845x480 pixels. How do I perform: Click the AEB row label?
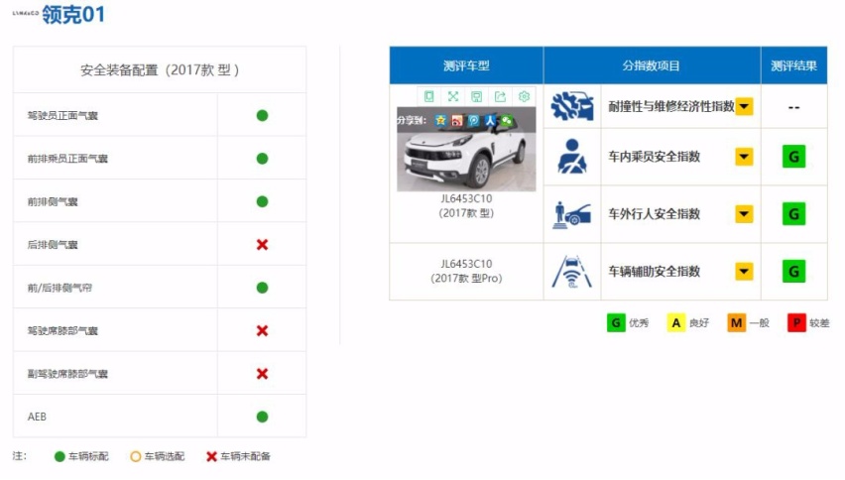tap(37, 417)
